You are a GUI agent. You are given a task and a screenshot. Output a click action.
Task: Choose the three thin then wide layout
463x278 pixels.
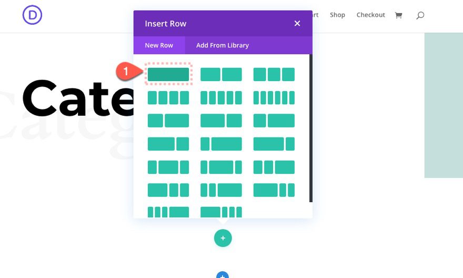168,212
